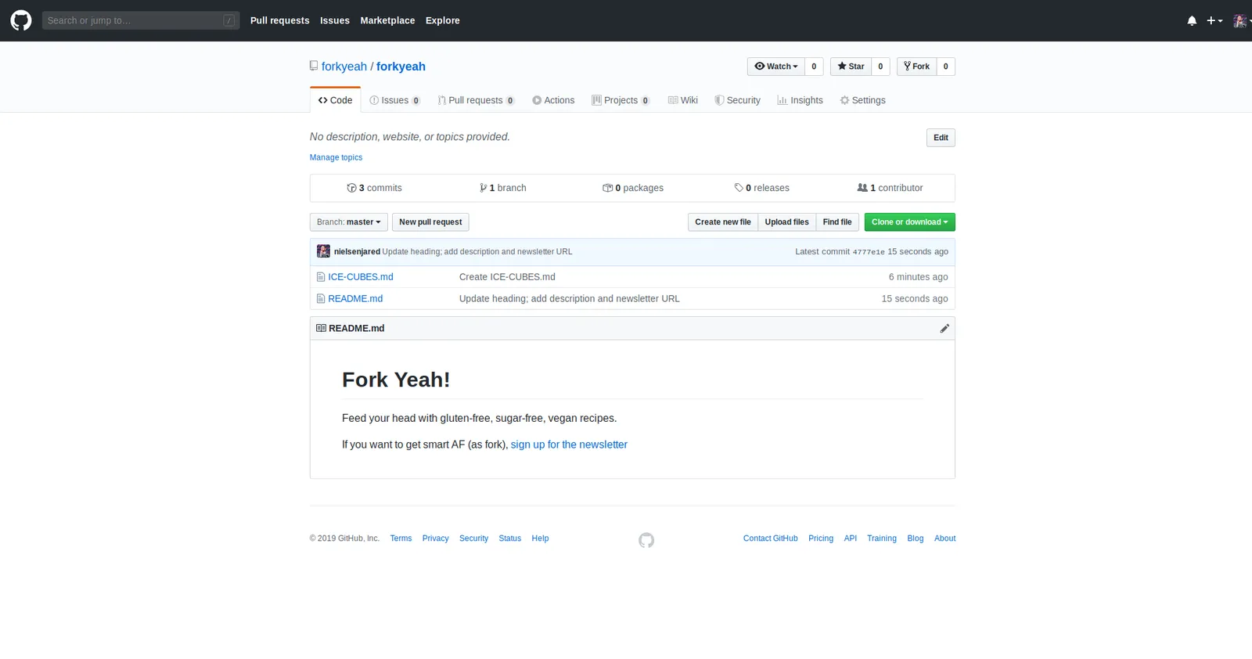
Task: Open the Blog footer link
Action: click(916, 538)
